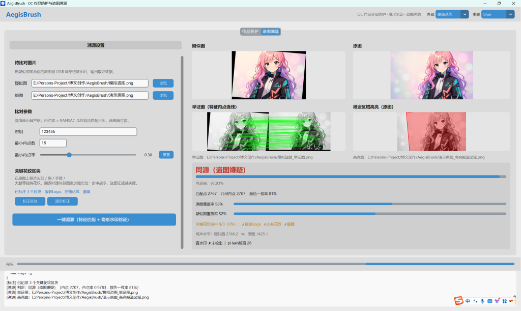The height and width of the screenshot is (311, 521).
Task: Click the 匹配点 2767 value
Action: tap(207, 193)
